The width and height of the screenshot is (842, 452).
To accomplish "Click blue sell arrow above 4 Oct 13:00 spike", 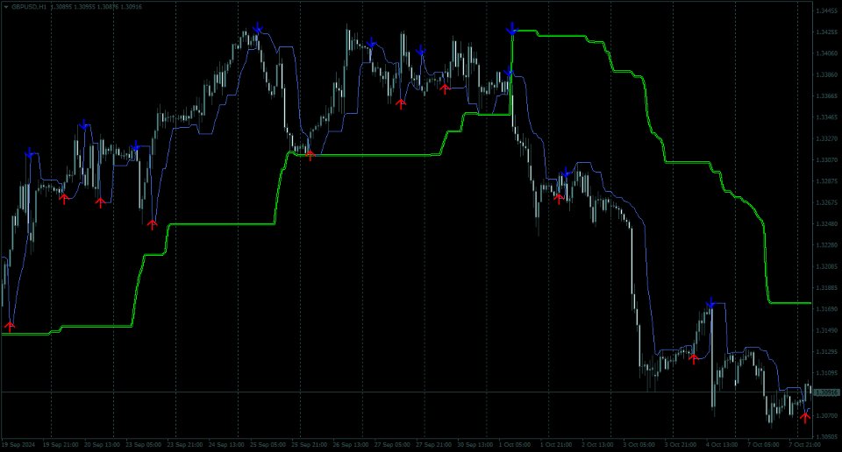I will click(x=711, y=303).
